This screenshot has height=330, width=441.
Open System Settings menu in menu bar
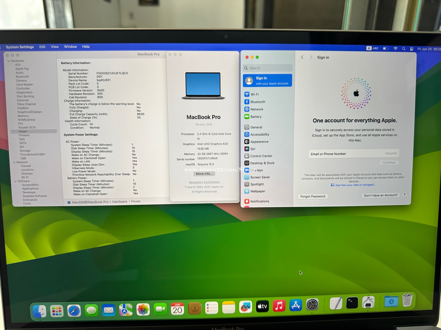click(20, 47)
